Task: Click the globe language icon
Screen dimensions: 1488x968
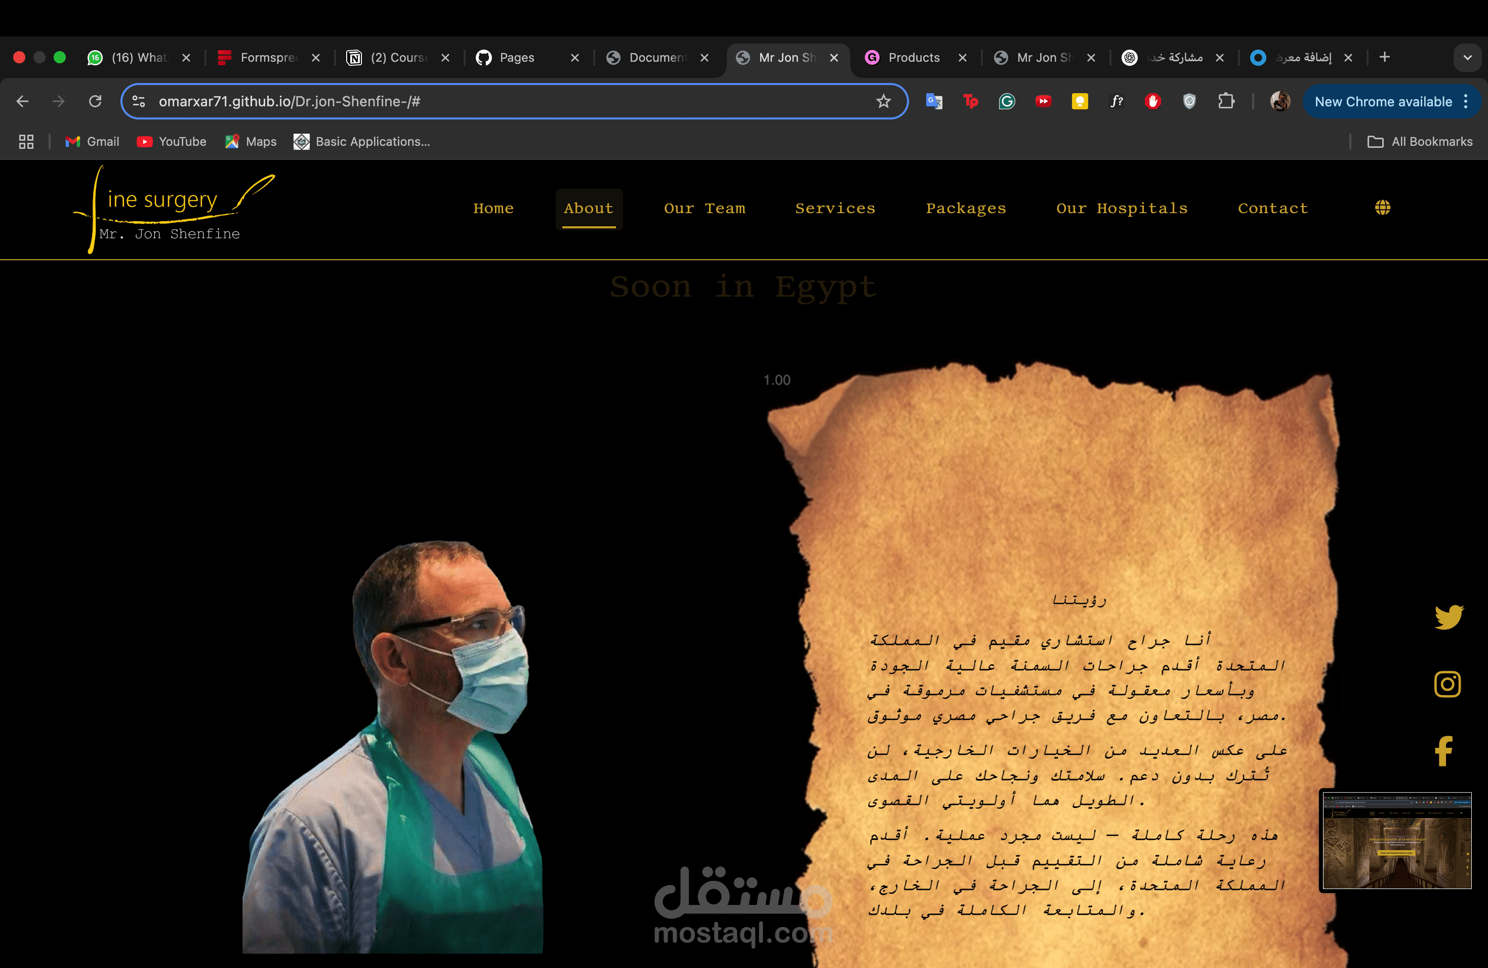Action: pyautogui.click(x=1382, y=208)
